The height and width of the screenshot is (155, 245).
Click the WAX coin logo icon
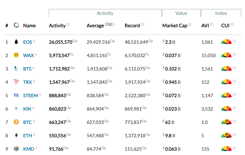(x=16, y=55)
